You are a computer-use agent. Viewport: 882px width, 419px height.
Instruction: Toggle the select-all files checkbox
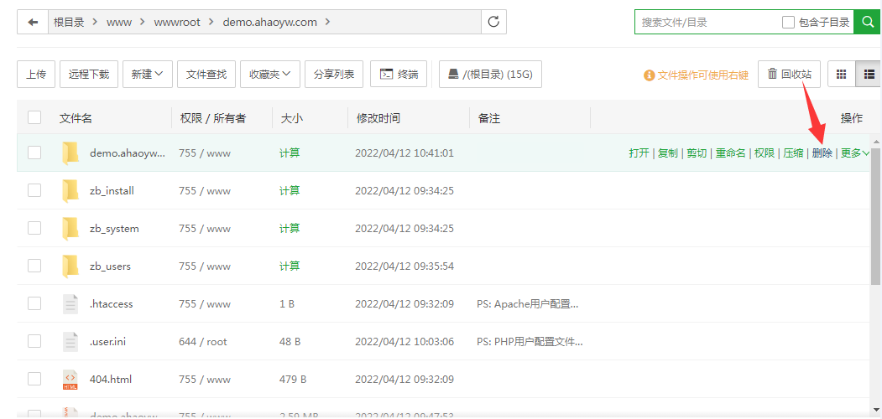[x=34, y=118]
